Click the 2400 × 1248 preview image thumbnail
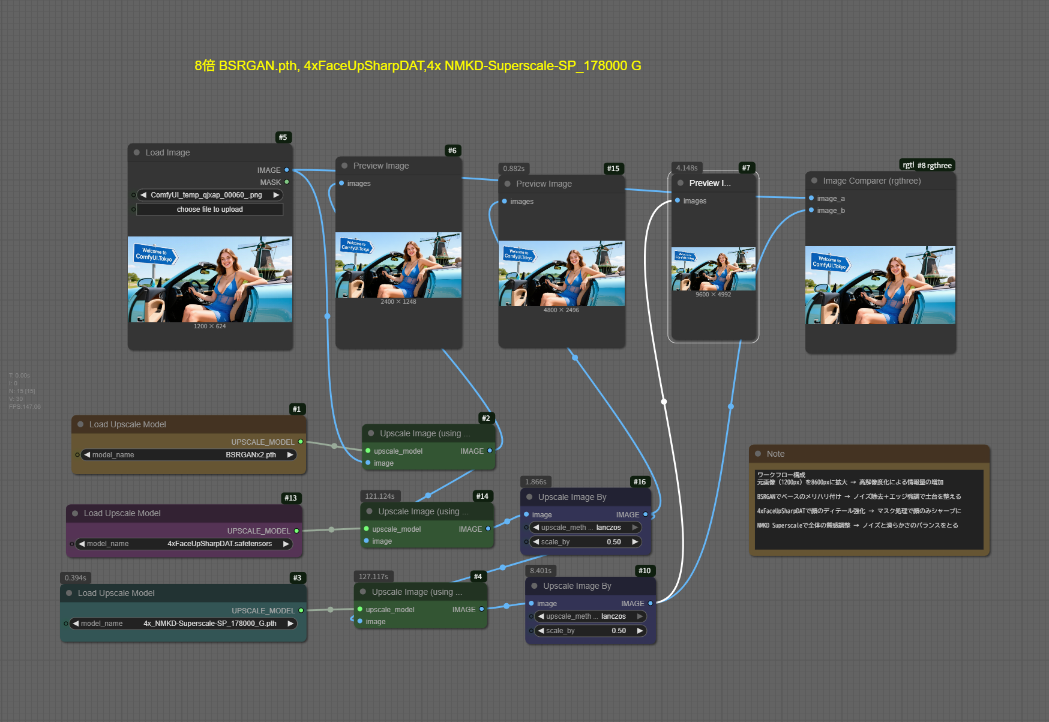1049x722 pixels. pyautogui.click(x=398, y=265)
